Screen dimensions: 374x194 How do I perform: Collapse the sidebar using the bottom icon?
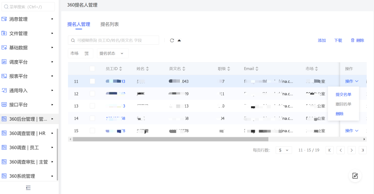pos(28,188)
